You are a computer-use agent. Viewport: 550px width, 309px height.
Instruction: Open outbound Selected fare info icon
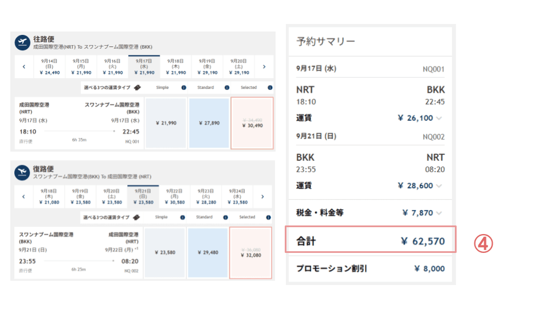pyautogui.click(x=270, y=88)
